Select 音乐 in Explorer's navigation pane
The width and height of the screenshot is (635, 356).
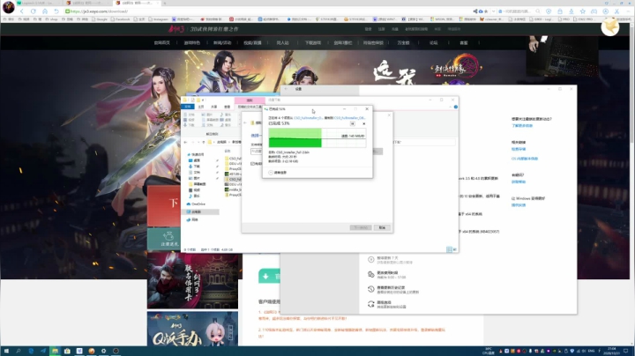point(194,196)
